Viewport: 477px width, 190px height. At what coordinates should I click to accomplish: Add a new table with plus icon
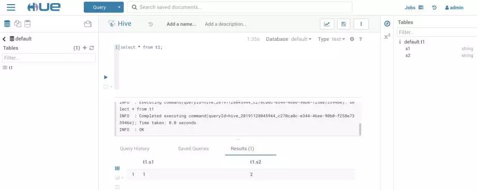(x=85, y=48)
